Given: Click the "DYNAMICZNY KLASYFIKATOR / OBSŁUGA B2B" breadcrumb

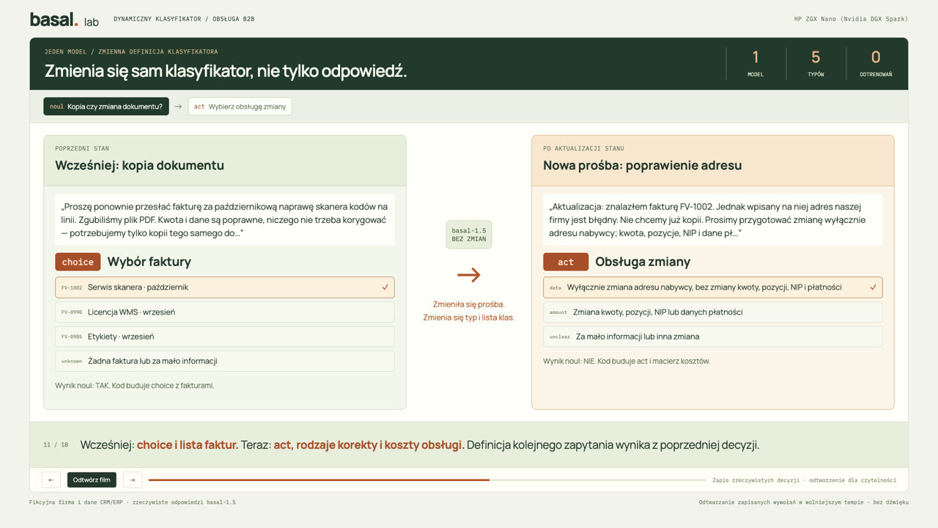Looking at the screenshot, I should click(x=184, y=19).
